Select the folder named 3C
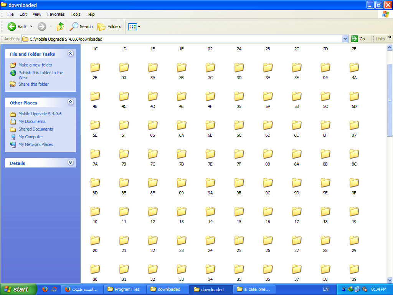This screenshot has width=393, height=295. (x=210, y=71)
